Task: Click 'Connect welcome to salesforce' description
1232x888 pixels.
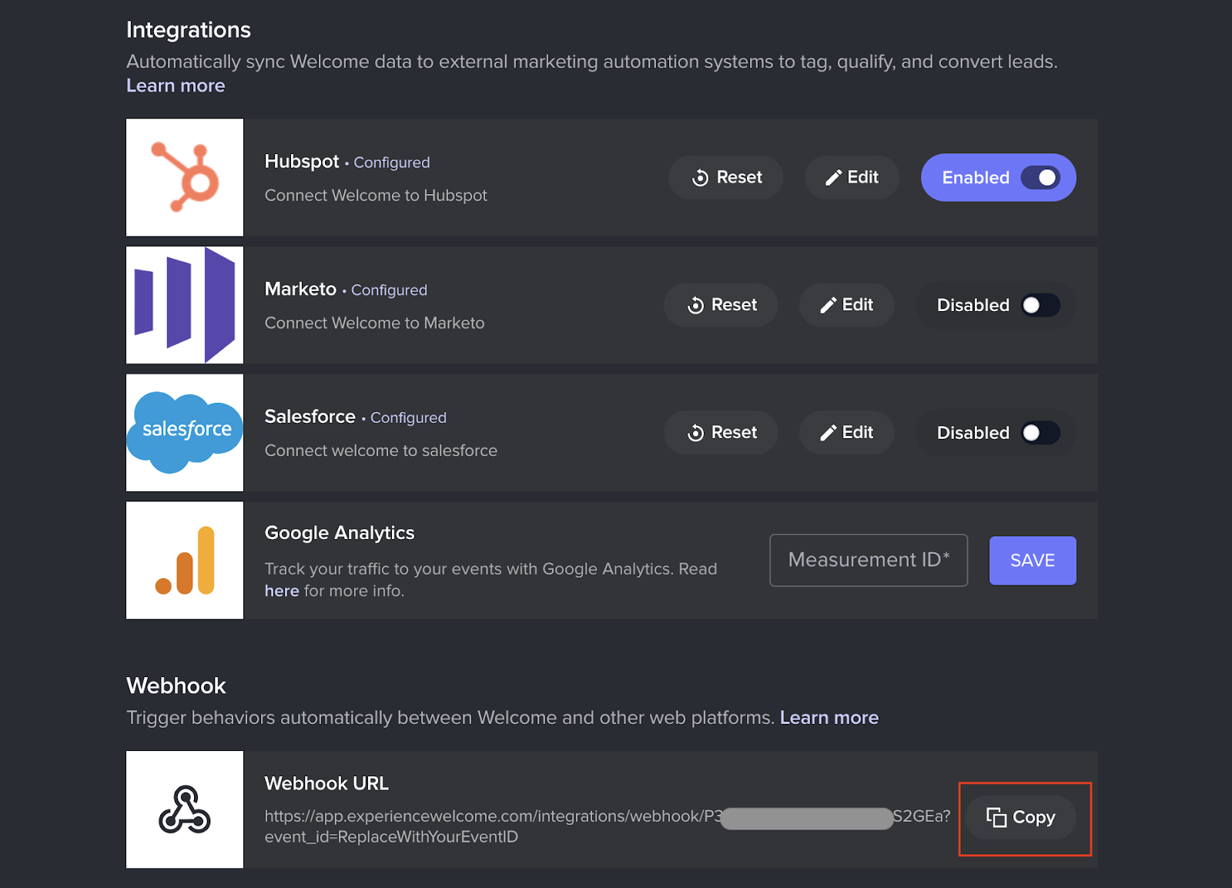Action: (381, 451)
